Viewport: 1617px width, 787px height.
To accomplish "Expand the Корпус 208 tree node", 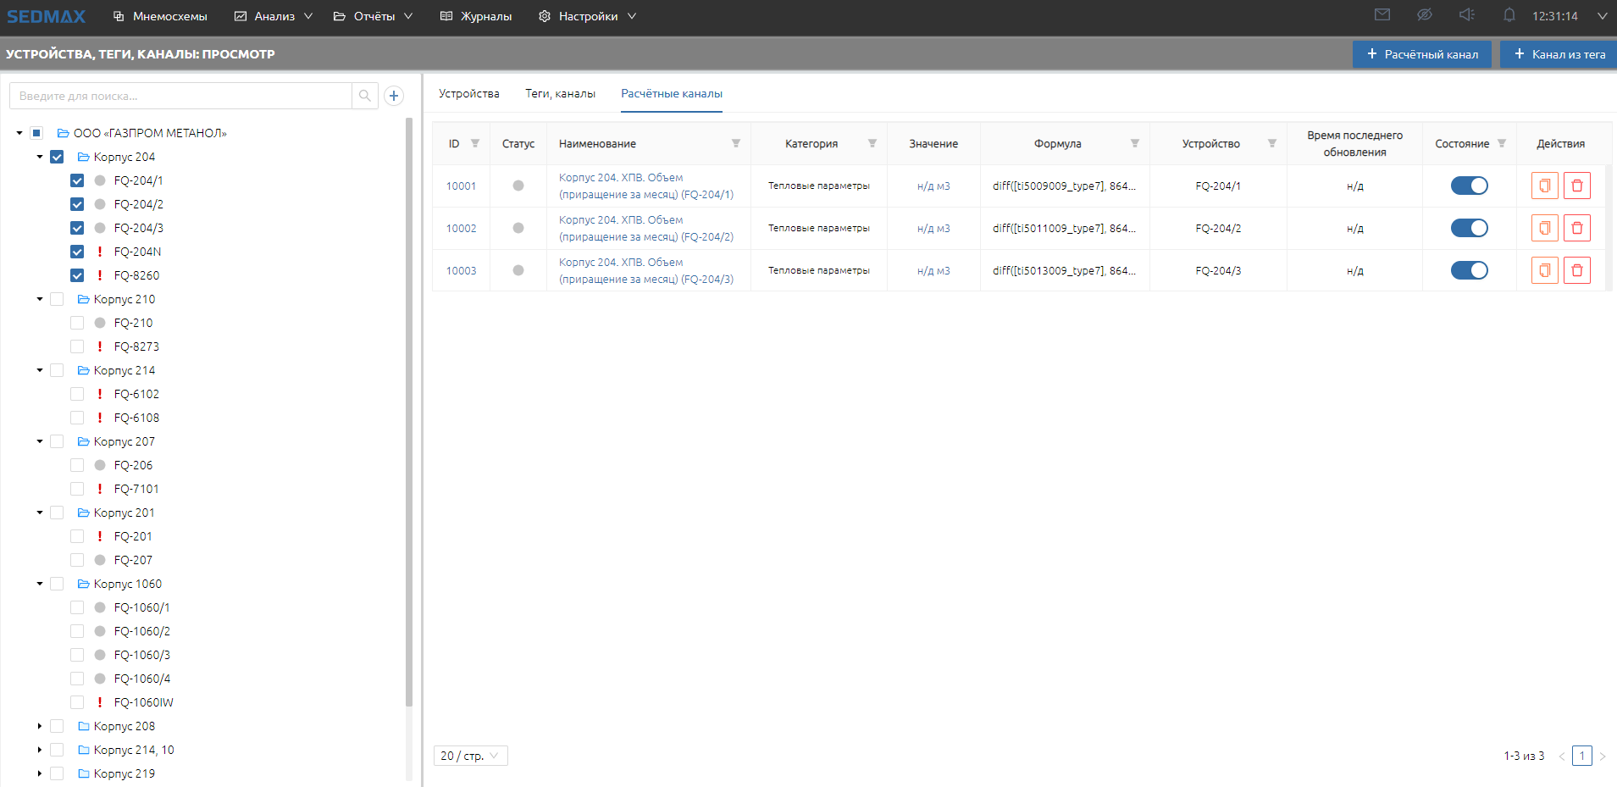I will [40, 726].
